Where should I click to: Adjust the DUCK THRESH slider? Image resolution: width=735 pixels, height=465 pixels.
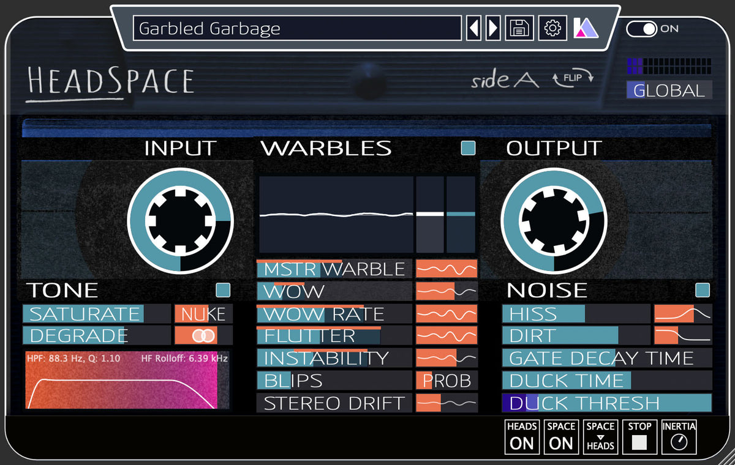coord(607,403)
